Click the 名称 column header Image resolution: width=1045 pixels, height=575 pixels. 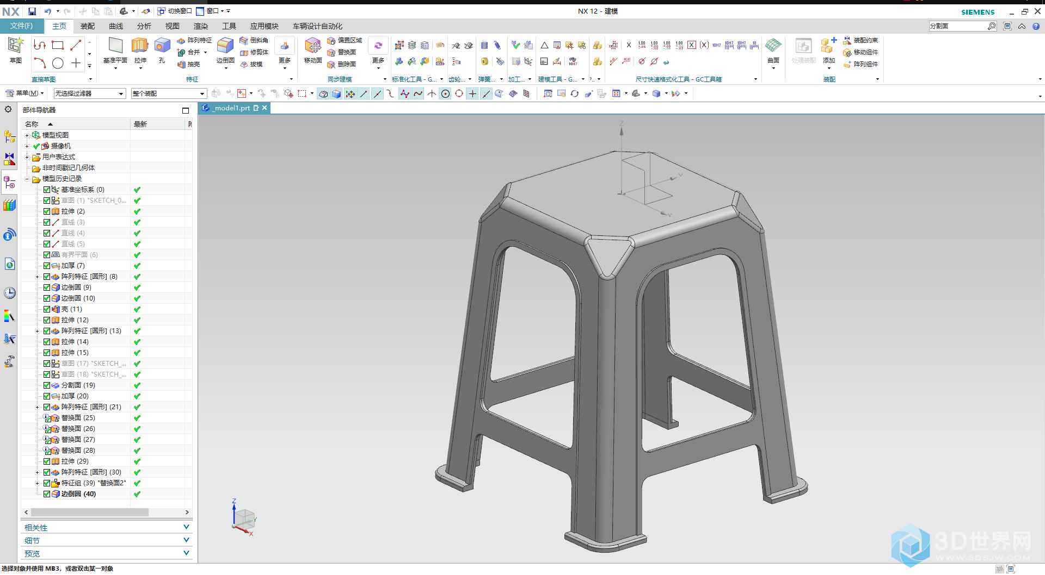pyautogui.click(x=76, y=124)
